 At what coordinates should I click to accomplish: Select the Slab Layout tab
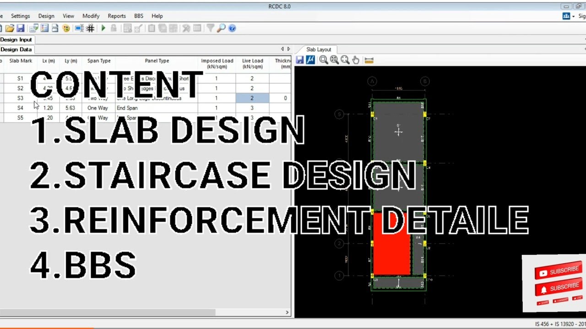coord(319,49)
